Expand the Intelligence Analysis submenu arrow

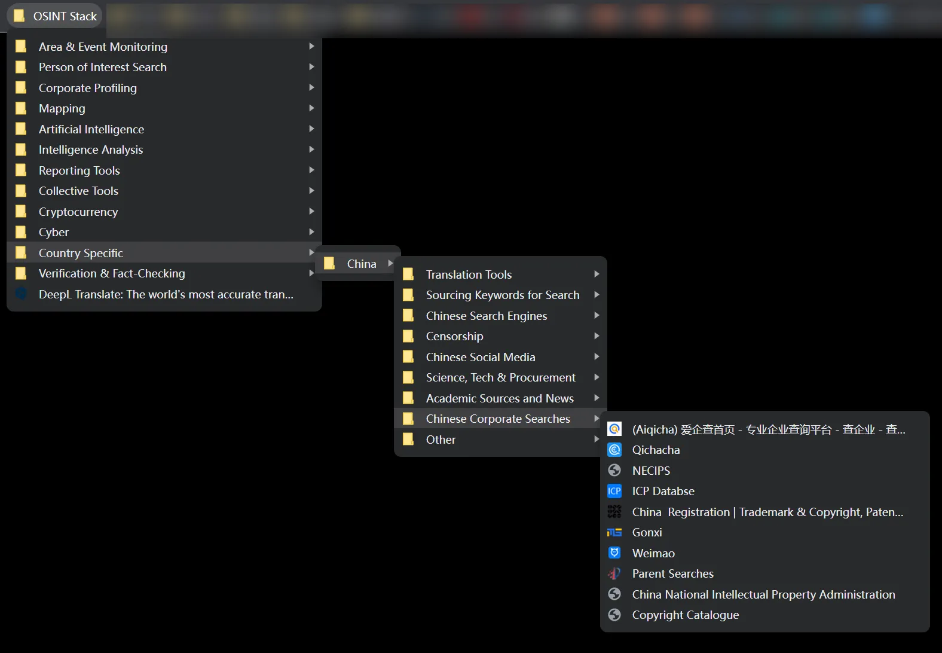tap(311, 149)
